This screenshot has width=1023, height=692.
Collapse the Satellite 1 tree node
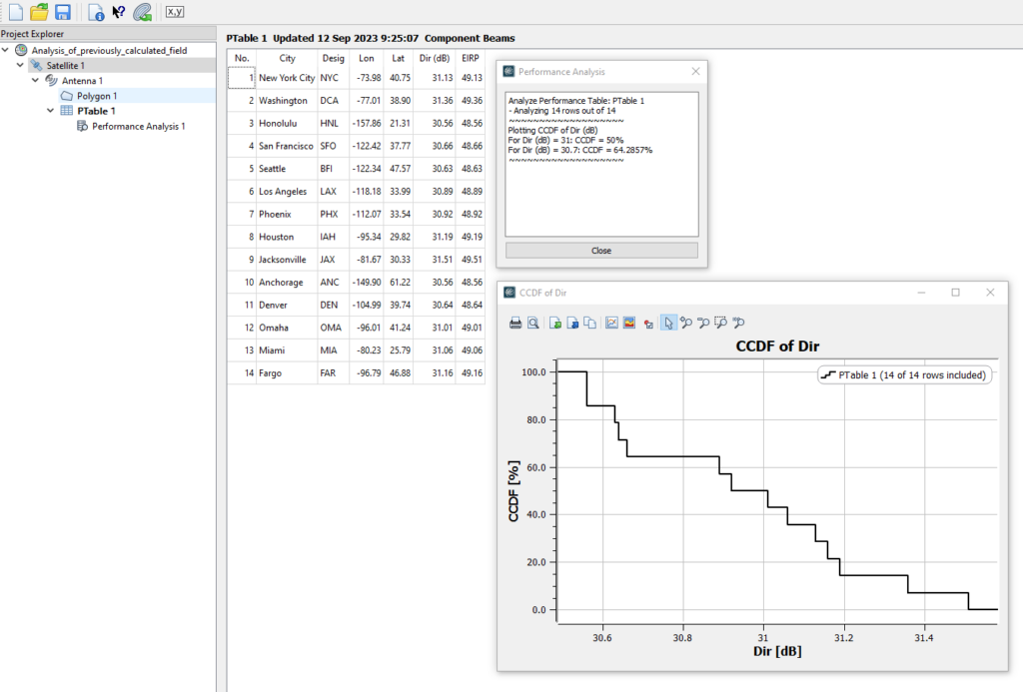tap(20, 65)
